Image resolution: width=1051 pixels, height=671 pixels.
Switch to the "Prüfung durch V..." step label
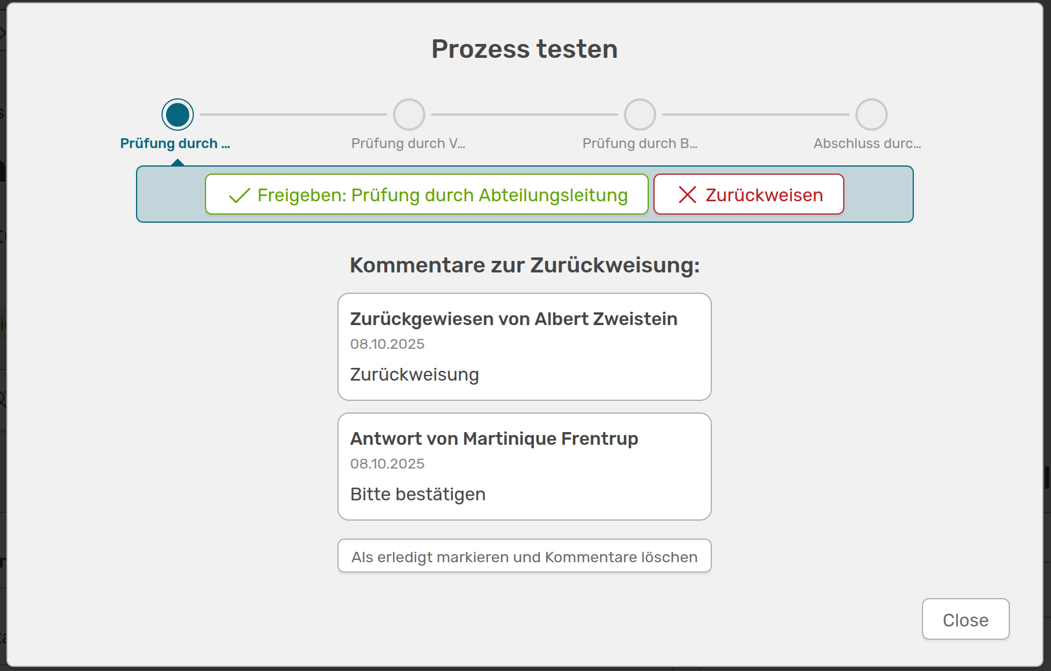pyautogui.click(x=408, y=143)
